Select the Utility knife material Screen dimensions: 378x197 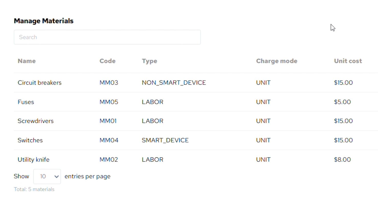tap(33, 159)
